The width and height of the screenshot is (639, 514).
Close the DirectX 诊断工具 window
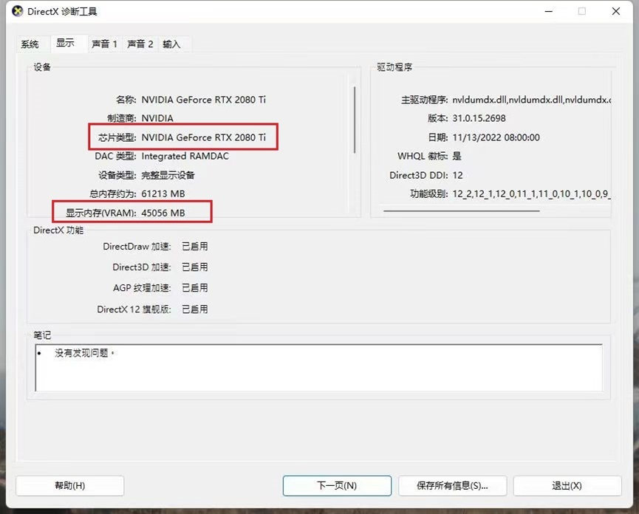[616, 12]
